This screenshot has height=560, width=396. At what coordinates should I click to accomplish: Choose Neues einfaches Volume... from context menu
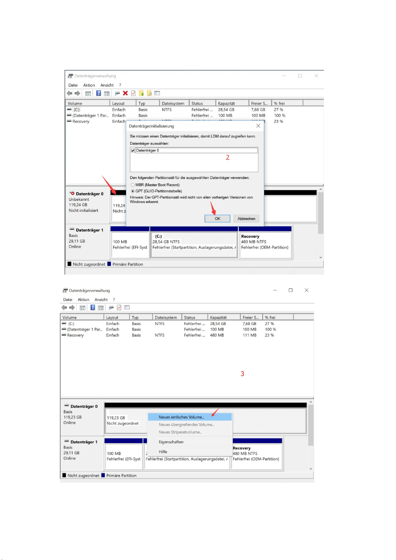tap(190, 417)
